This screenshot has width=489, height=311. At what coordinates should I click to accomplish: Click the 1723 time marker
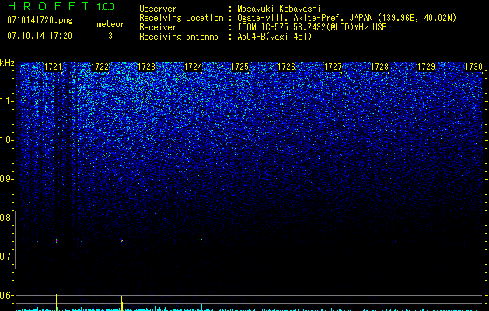coord(146,67)
